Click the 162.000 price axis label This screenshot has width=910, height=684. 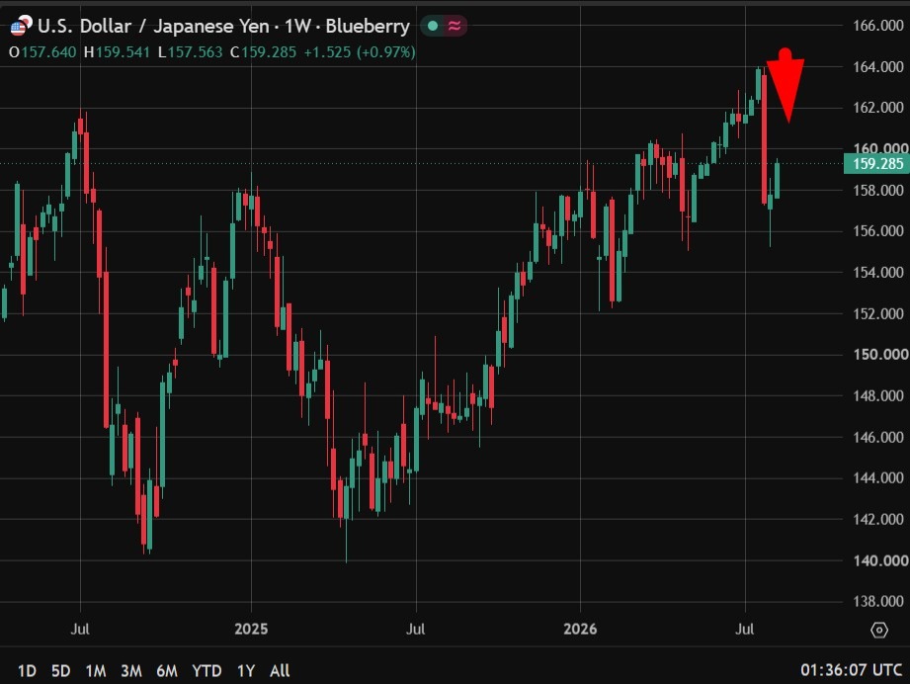(877, 108)
